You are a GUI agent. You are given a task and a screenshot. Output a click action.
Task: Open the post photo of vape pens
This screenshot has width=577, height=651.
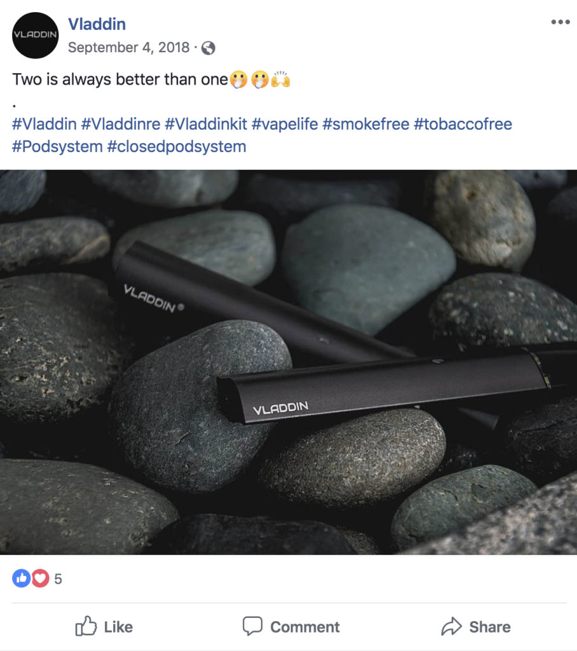[288, 362]
